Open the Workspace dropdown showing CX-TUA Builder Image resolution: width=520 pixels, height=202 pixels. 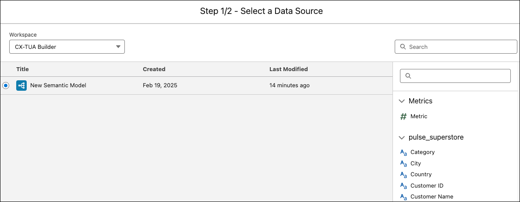[x=67, y=47]
